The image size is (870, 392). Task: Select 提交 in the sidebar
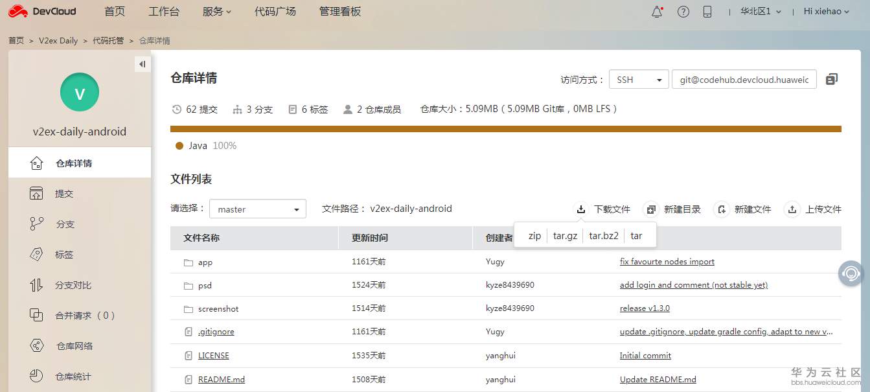(63, 193)
